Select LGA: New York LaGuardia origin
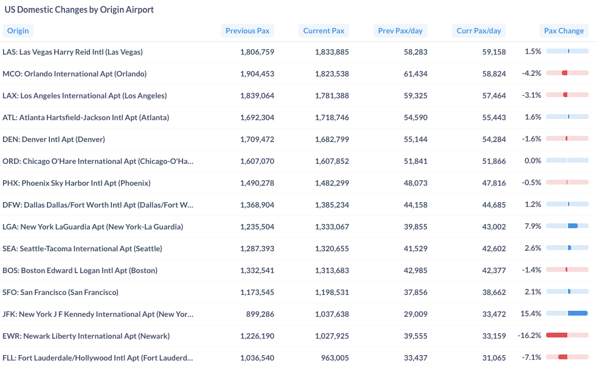 coord(92,227)
